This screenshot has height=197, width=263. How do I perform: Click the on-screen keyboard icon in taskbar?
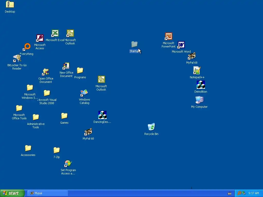[x=230, y=193]
